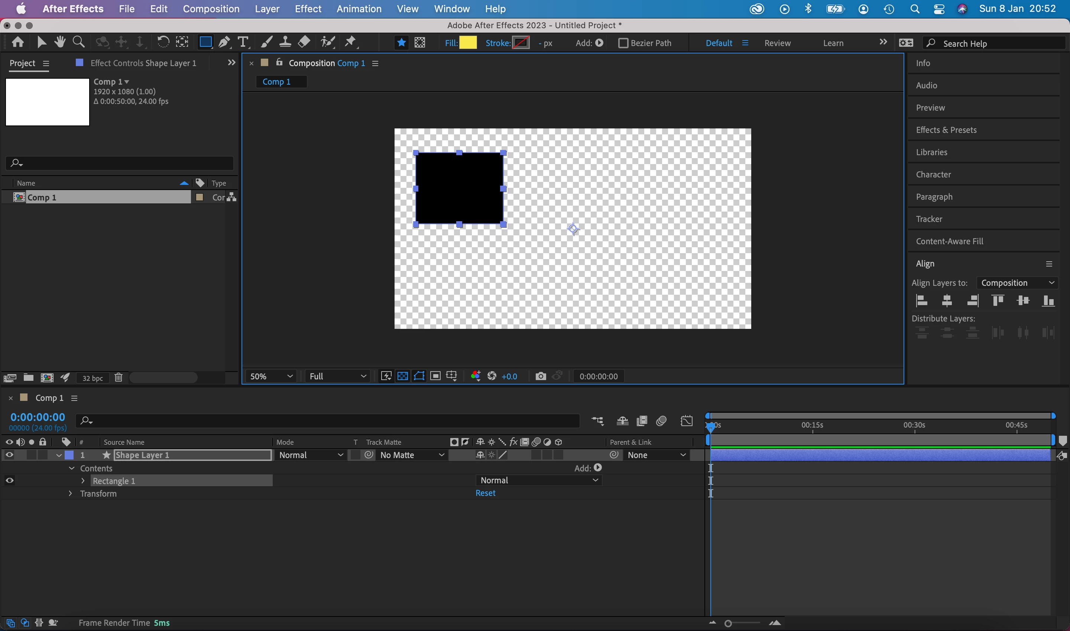Select the Hand tool

coord(59,42)
